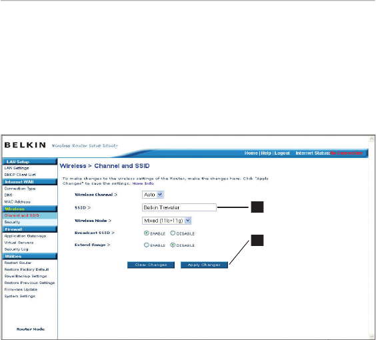This screenshot has width=376, height=340.
Task: Open Help in the top bar
Action: (x=266, y=153)
